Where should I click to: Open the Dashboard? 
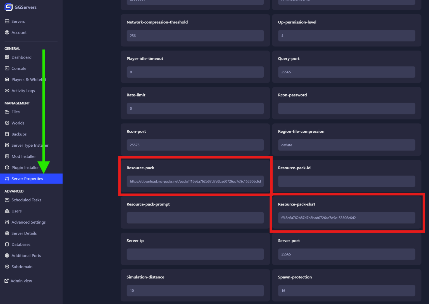[x=22, y=57]
